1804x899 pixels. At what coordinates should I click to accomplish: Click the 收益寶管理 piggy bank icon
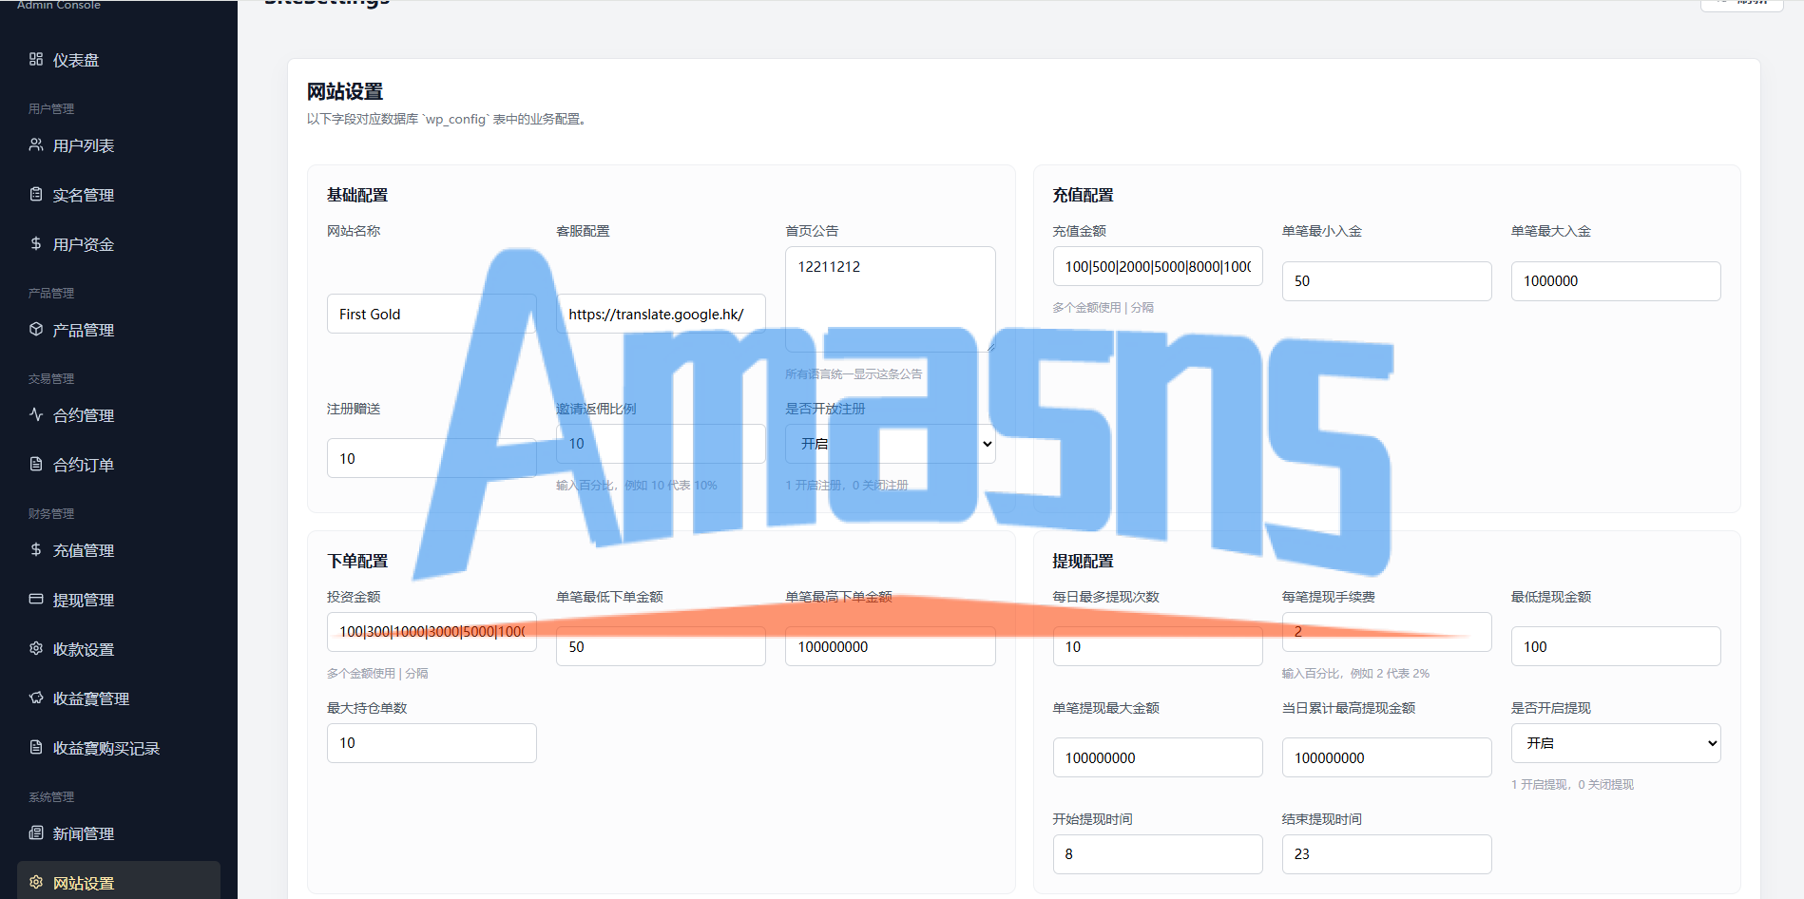coord(36,698)
